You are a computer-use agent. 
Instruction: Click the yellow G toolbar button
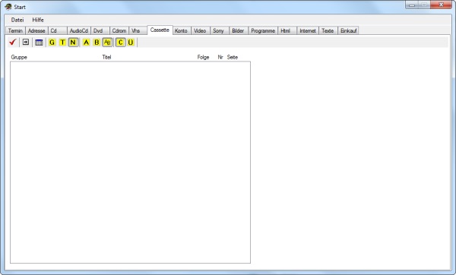click(52, 43)
